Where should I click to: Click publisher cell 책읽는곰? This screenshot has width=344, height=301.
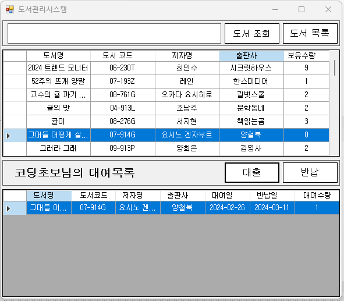point(251,122)
